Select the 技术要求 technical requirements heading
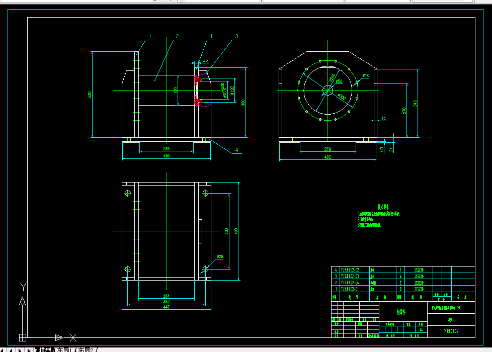Screen dimensions: 492x352 (x=383, y=207)
